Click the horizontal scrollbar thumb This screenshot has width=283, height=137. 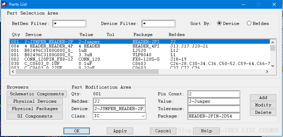pyautogui.click(x=87, y=71)
